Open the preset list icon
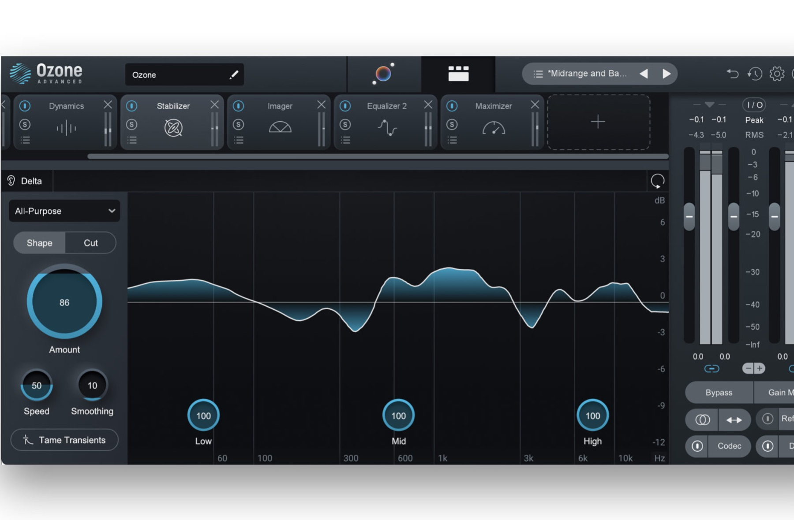Image resolution: width=794 pixels, height=520 pixels. click(x=538, y=74)
